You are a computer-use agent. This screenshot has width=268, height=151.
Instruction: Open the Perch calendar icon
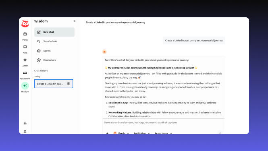click(25, 34)
